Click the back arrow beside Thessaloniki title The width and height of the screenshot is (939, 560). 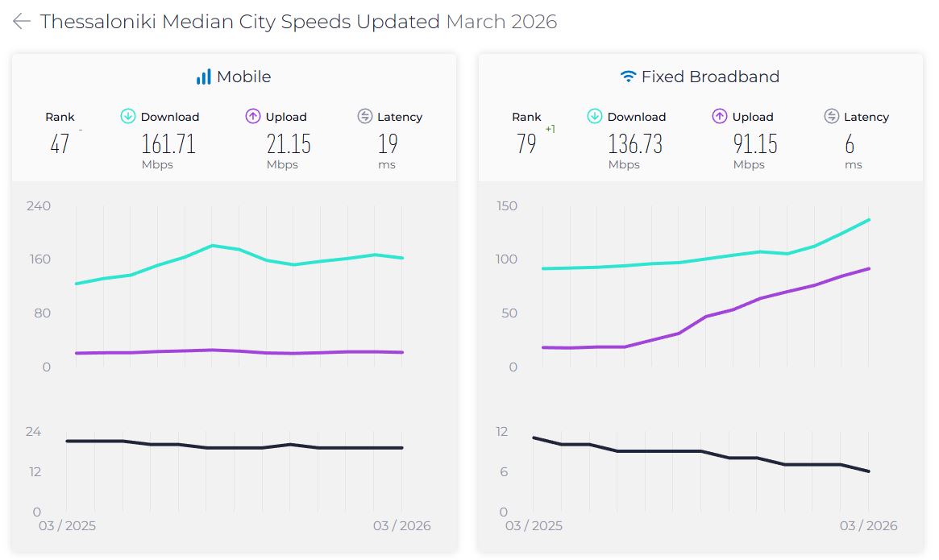(22, 22)
